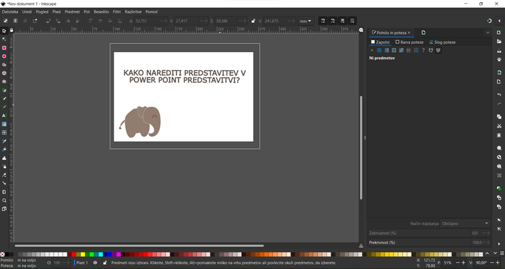
Task: Switch to the Barva poteze tab
Action: [409, 42]
